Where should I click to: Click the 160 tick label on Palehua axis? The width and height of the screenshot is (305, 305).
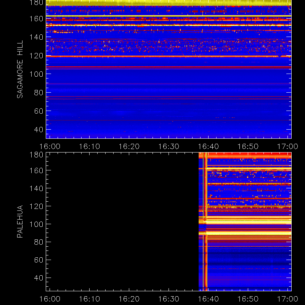click(x=36, y=170)
